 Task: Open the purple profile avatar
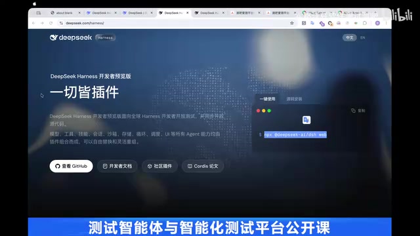[377, 24]
